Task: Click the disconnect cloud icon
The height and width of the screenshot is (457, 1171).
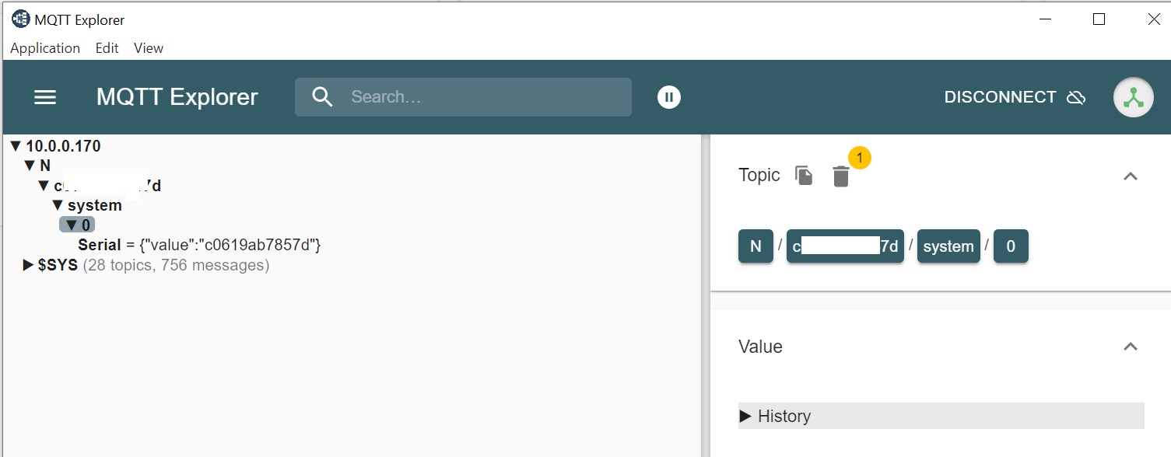Action: point(1077,96)
